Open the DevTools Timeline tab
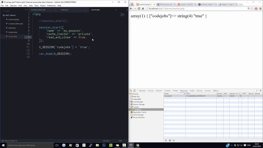This screenshot has height=148, width=263. (x=167, y=90)
